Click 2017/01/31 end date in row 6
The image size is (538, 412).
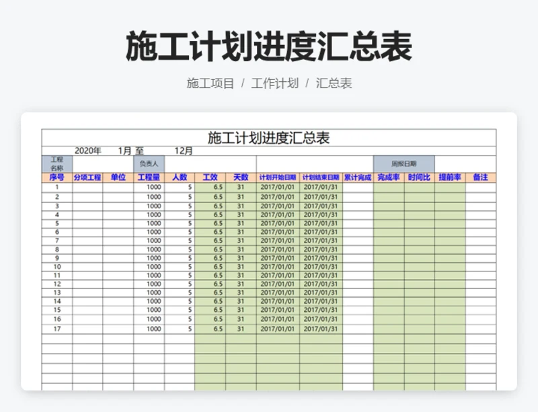tap(321, 233)
